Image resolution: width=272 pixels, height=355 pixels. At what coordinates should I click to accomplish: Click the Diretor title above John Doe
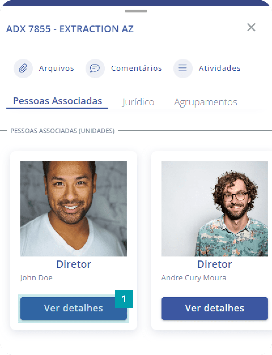click(74, 264)
